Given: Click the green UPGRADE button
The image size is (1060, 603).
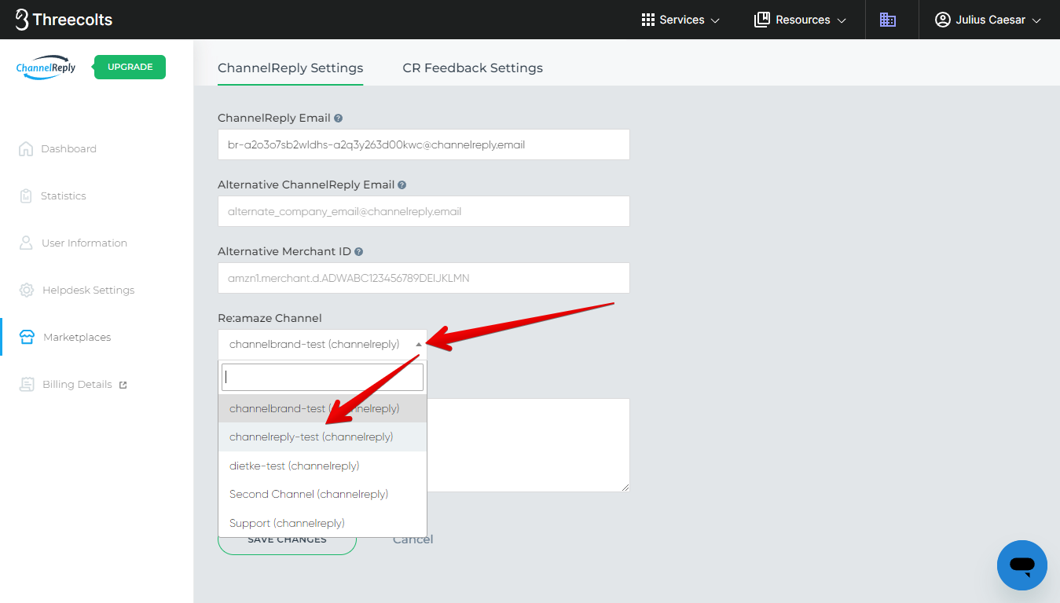Looking at the screenshot, I should (x=130, y=68).
